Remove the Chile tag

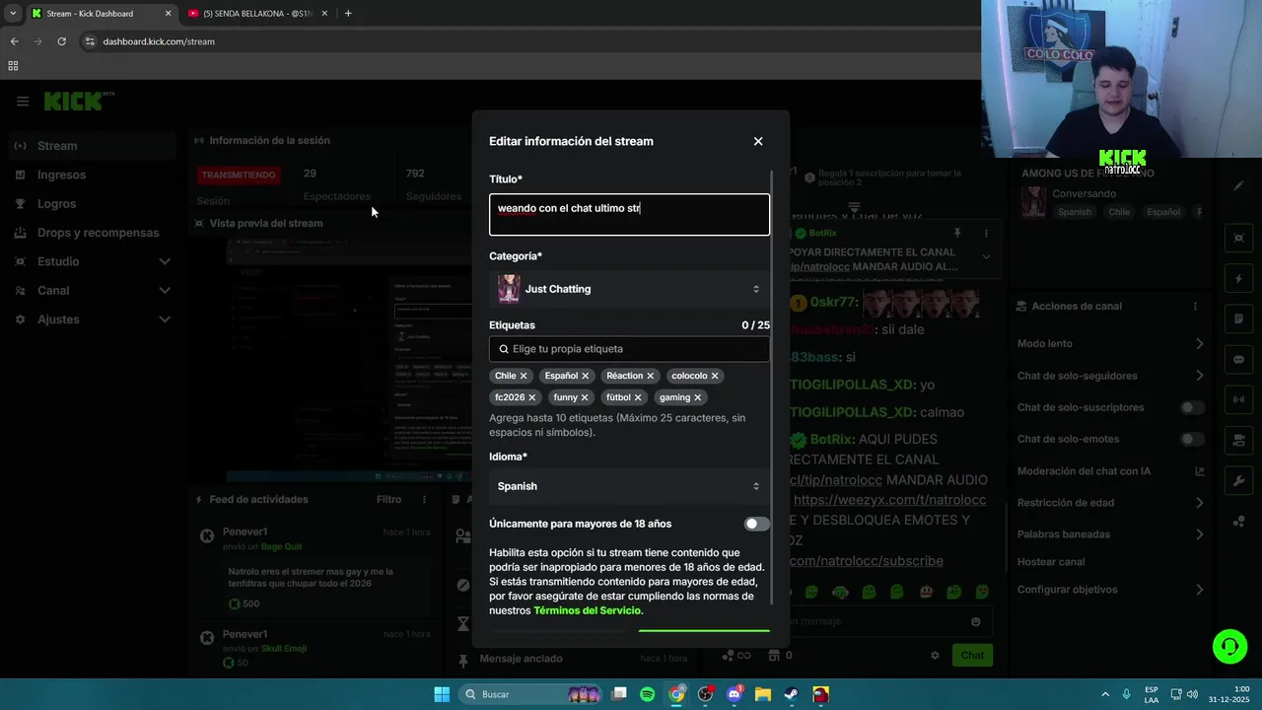(524, 376)
